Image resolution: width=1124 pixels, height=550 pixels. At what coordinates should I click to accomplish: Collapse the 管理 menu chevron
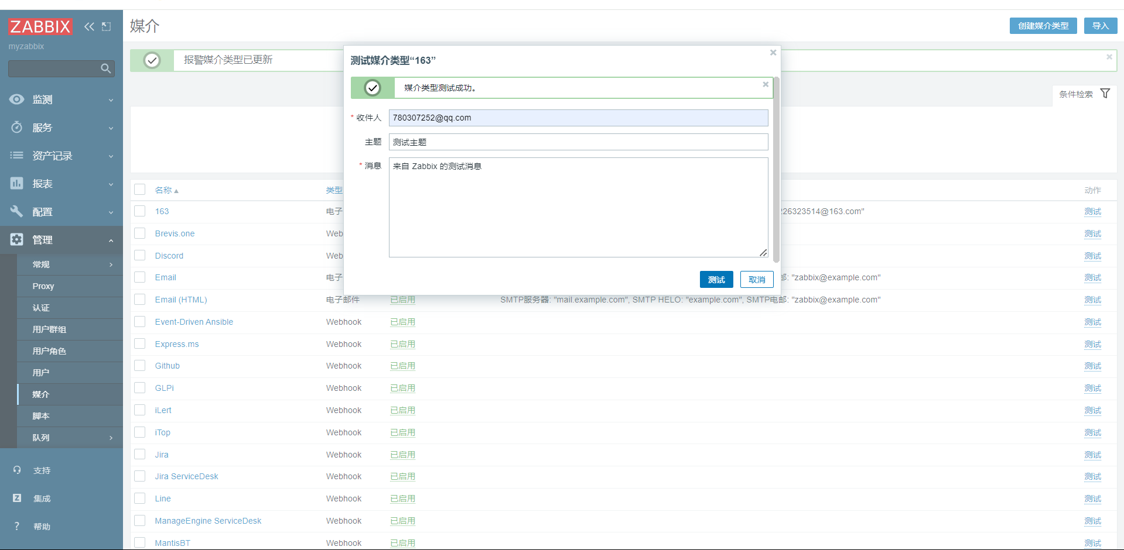[x=111, y=240]
